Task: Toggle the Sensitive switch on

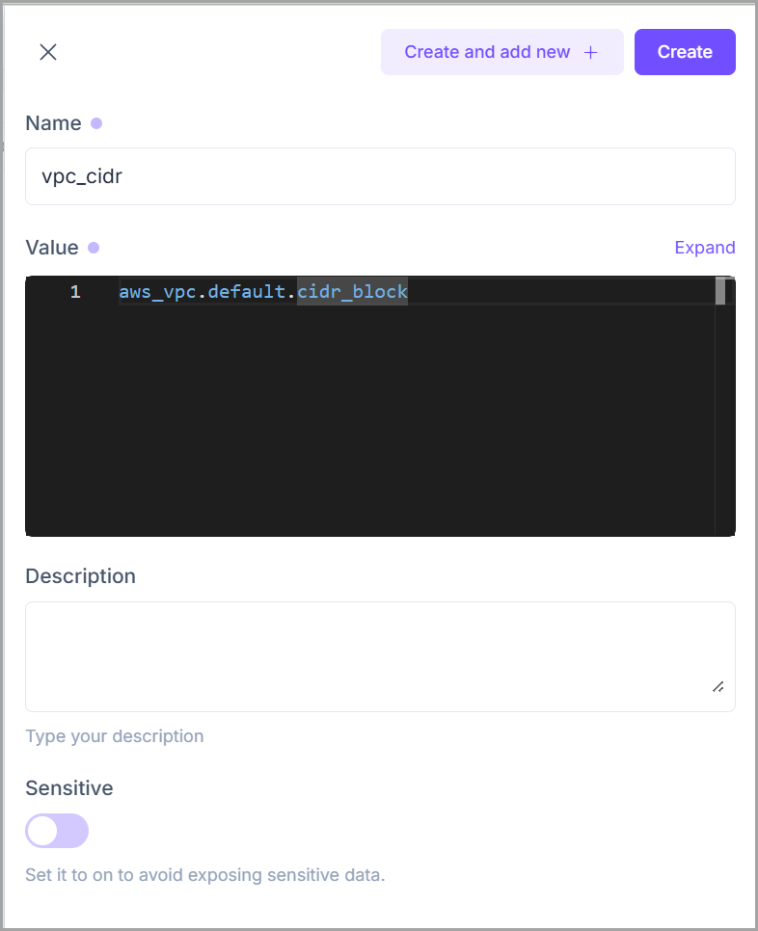Action: pyautogui.click(x=57, y=831)
